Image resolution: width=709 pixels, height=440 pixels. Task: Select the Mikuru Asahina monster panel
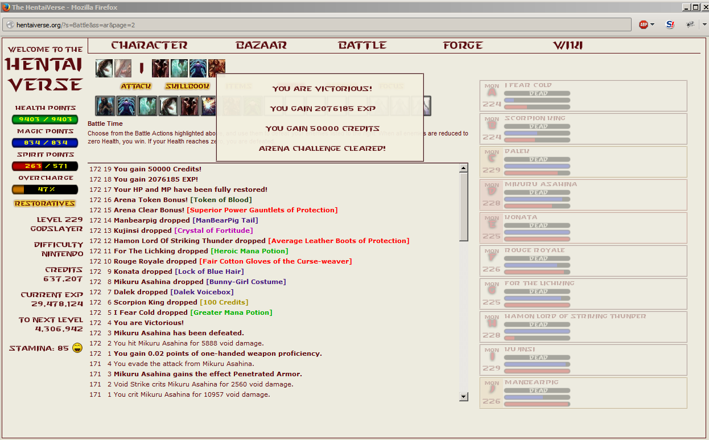click(x=583, y=195)
